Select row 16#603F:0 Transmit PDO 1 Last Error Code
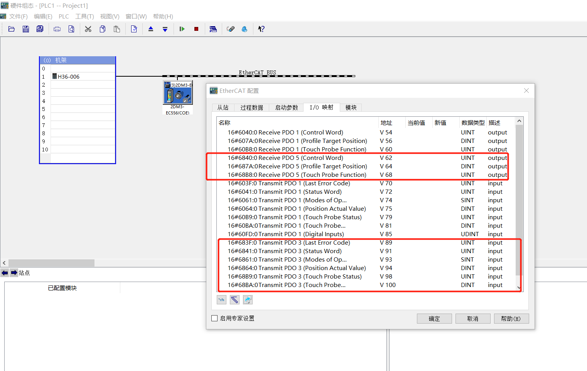 click(366, 183)
